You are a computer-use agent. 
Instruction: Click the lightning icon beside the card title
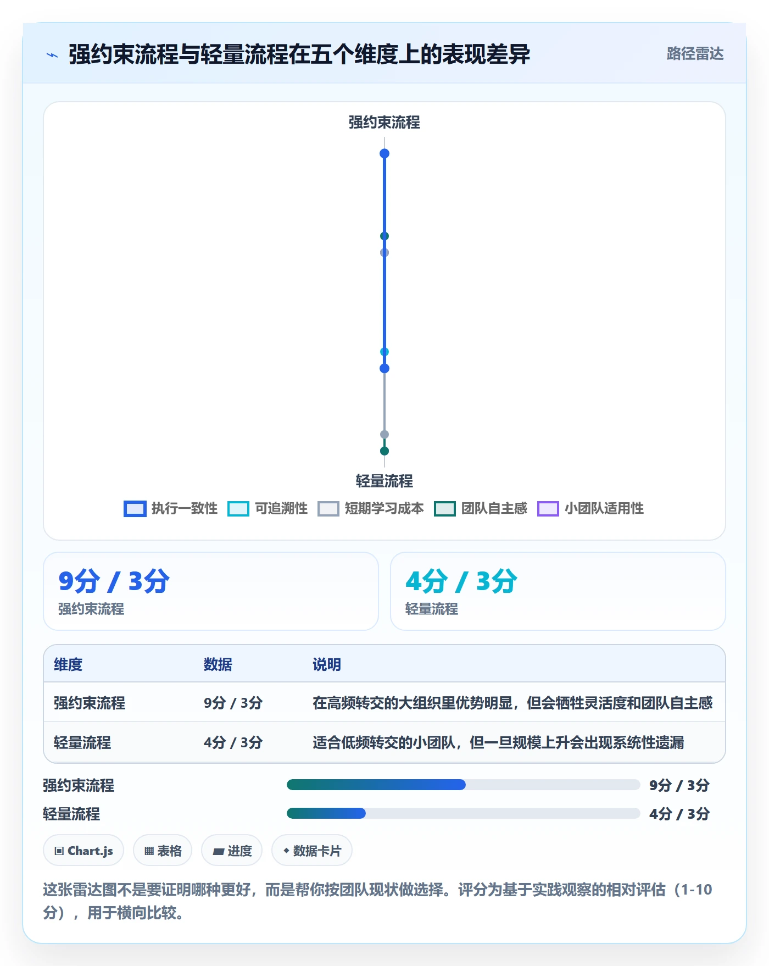pyautogui.click(x=52, y=55)
